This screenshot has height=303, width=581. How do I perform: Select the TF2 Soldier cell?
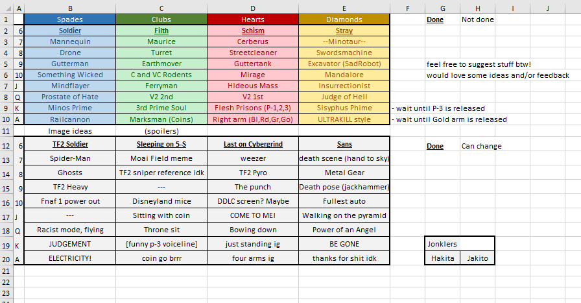coord(70,144)
